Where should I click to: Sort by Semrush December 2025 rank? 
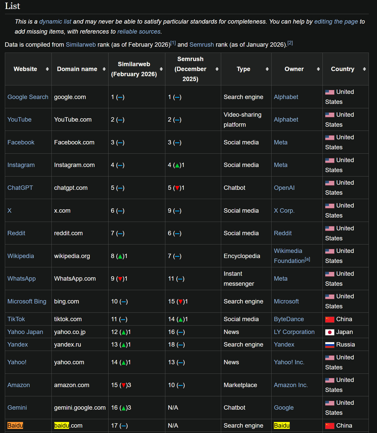point(217,69)
